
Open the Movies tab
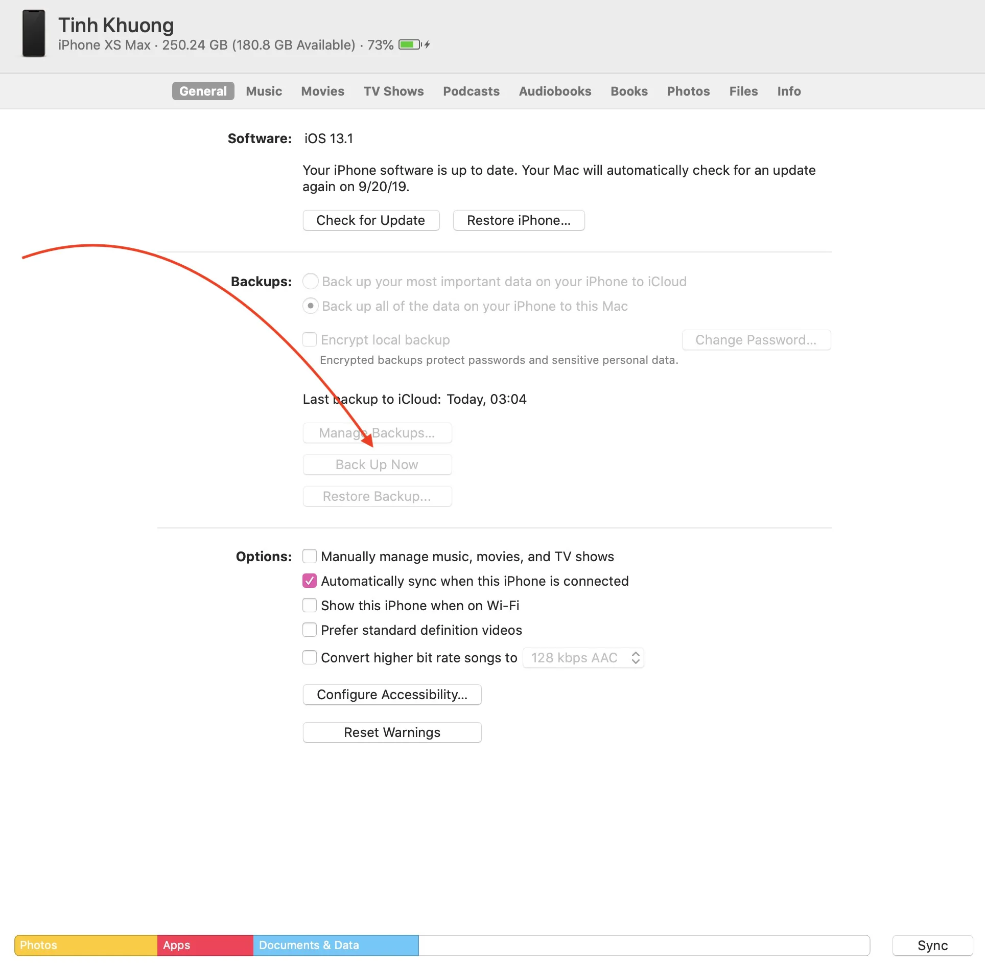click(x=322, y=91)
